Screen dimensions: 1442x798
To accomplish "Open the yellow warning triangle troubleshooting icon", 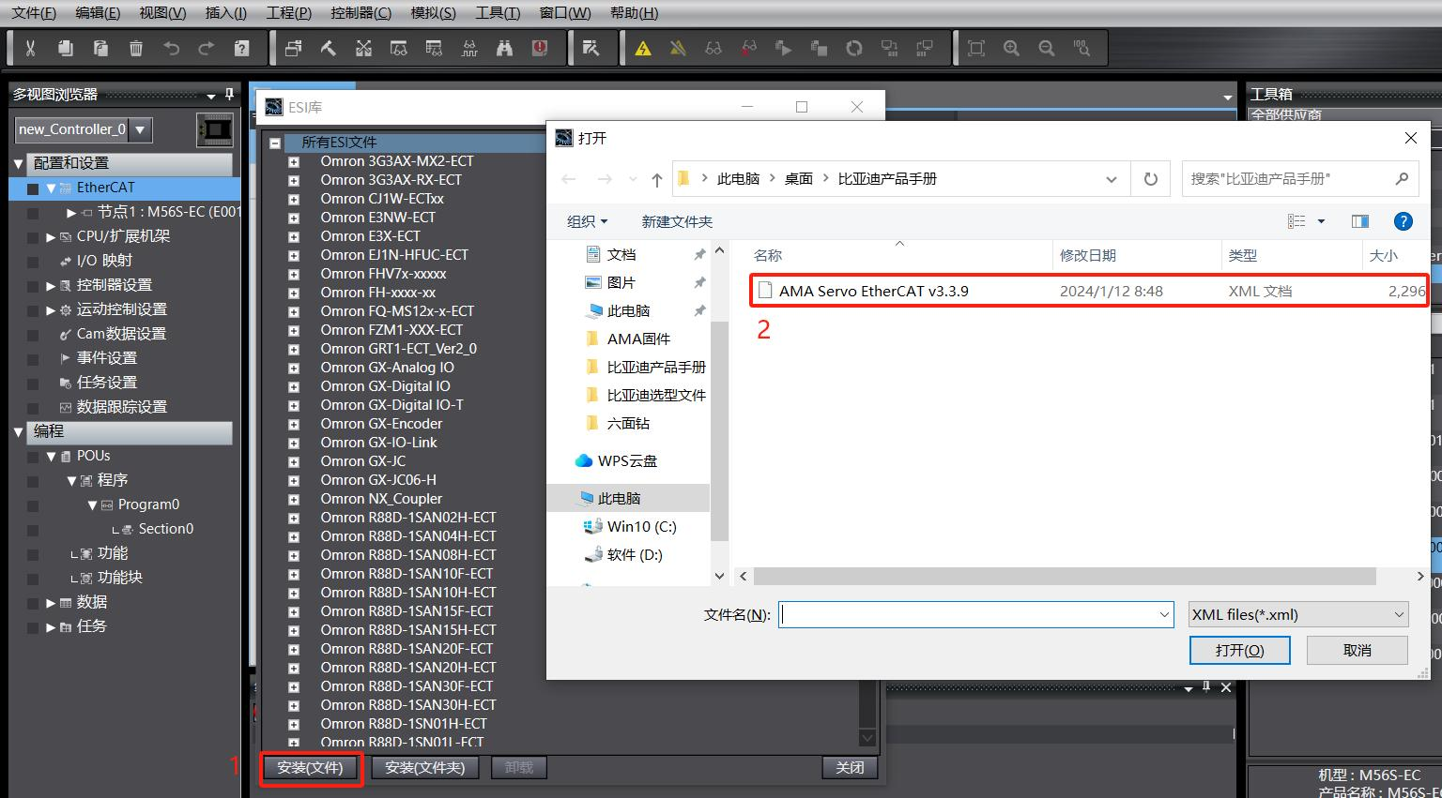I will [x=643, y=48].
